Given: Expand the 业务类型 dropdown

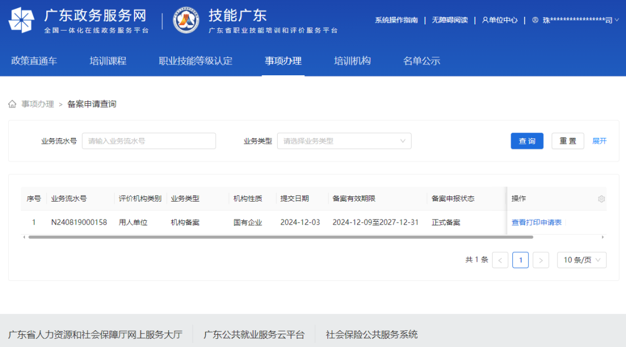Looking at the screenshot, I should point(344,141).
